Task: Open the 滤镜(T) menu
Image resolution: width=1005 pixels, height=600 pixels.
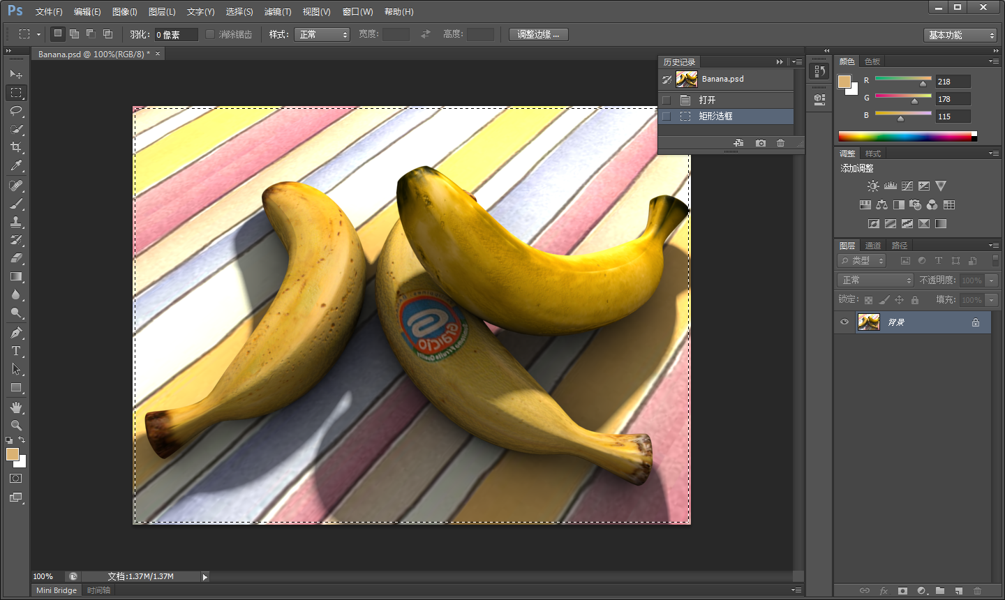Action: [x=278, y=12]
